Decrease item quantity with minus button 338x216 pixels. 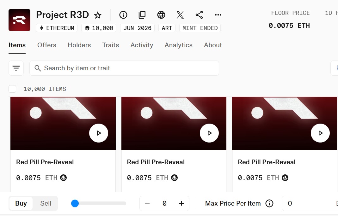[x=147, y=203]
